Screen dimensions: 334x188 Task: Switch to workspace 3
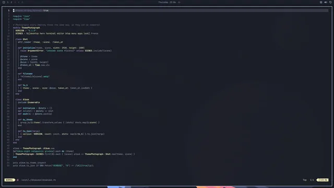click(15, 2)
